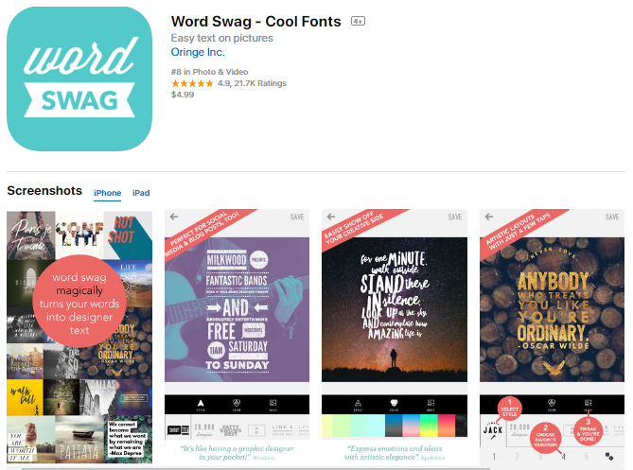The height and width of the screenshot is (470, 633).
Task: Open the collage screenshot with red circle
Action: 79,337
